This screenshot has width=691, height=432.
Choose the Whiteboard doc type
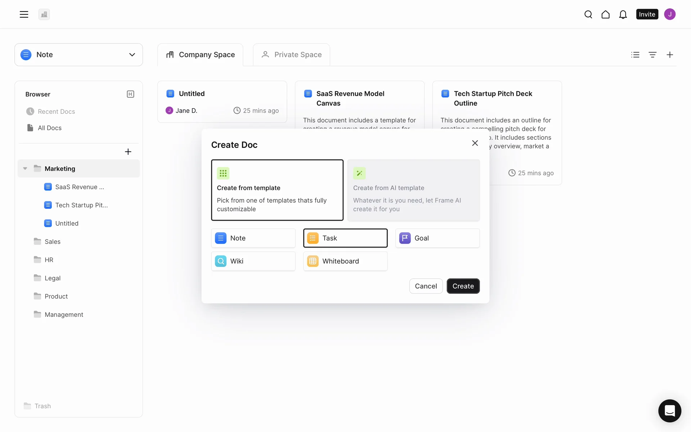(x=345, y=261)
